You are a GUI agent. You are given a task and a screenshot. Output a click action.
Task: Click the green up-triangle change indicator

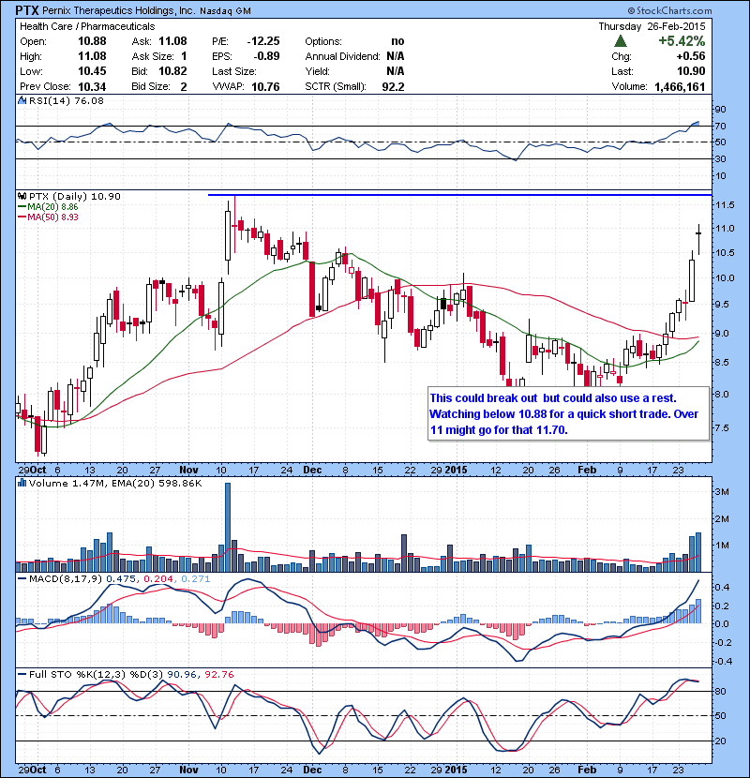pos(620,40)
